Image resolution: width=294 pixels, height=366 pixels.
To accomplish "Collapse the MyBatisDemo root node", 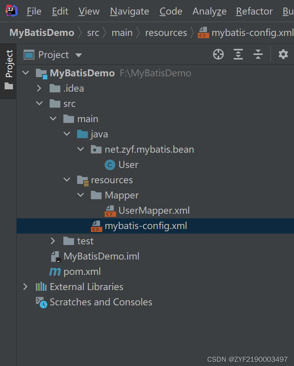I will (26, 73).
